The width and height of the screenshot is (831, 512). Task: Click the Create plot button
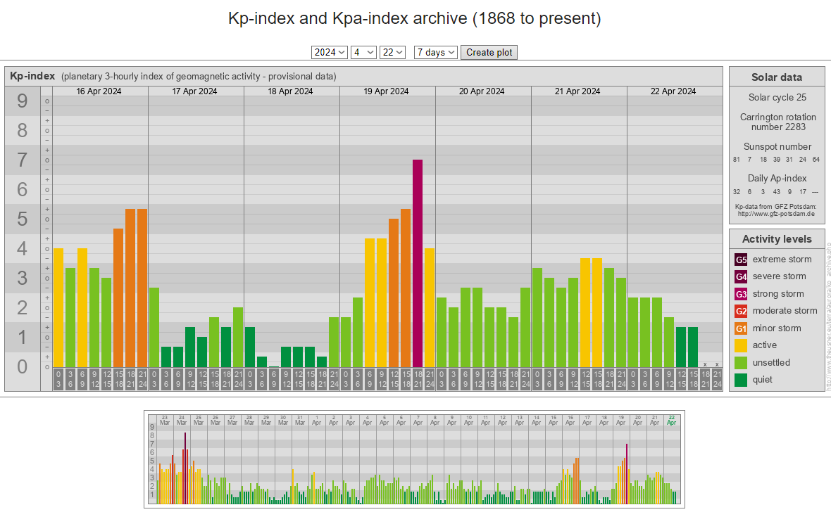489,53
